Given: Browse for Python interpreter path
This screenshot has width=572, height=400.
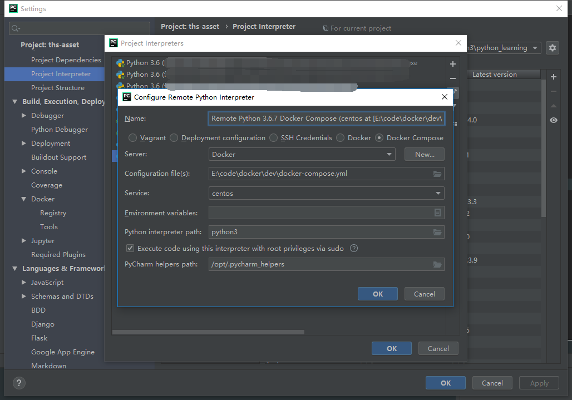Looking at the screenshot, I should 437,233.
